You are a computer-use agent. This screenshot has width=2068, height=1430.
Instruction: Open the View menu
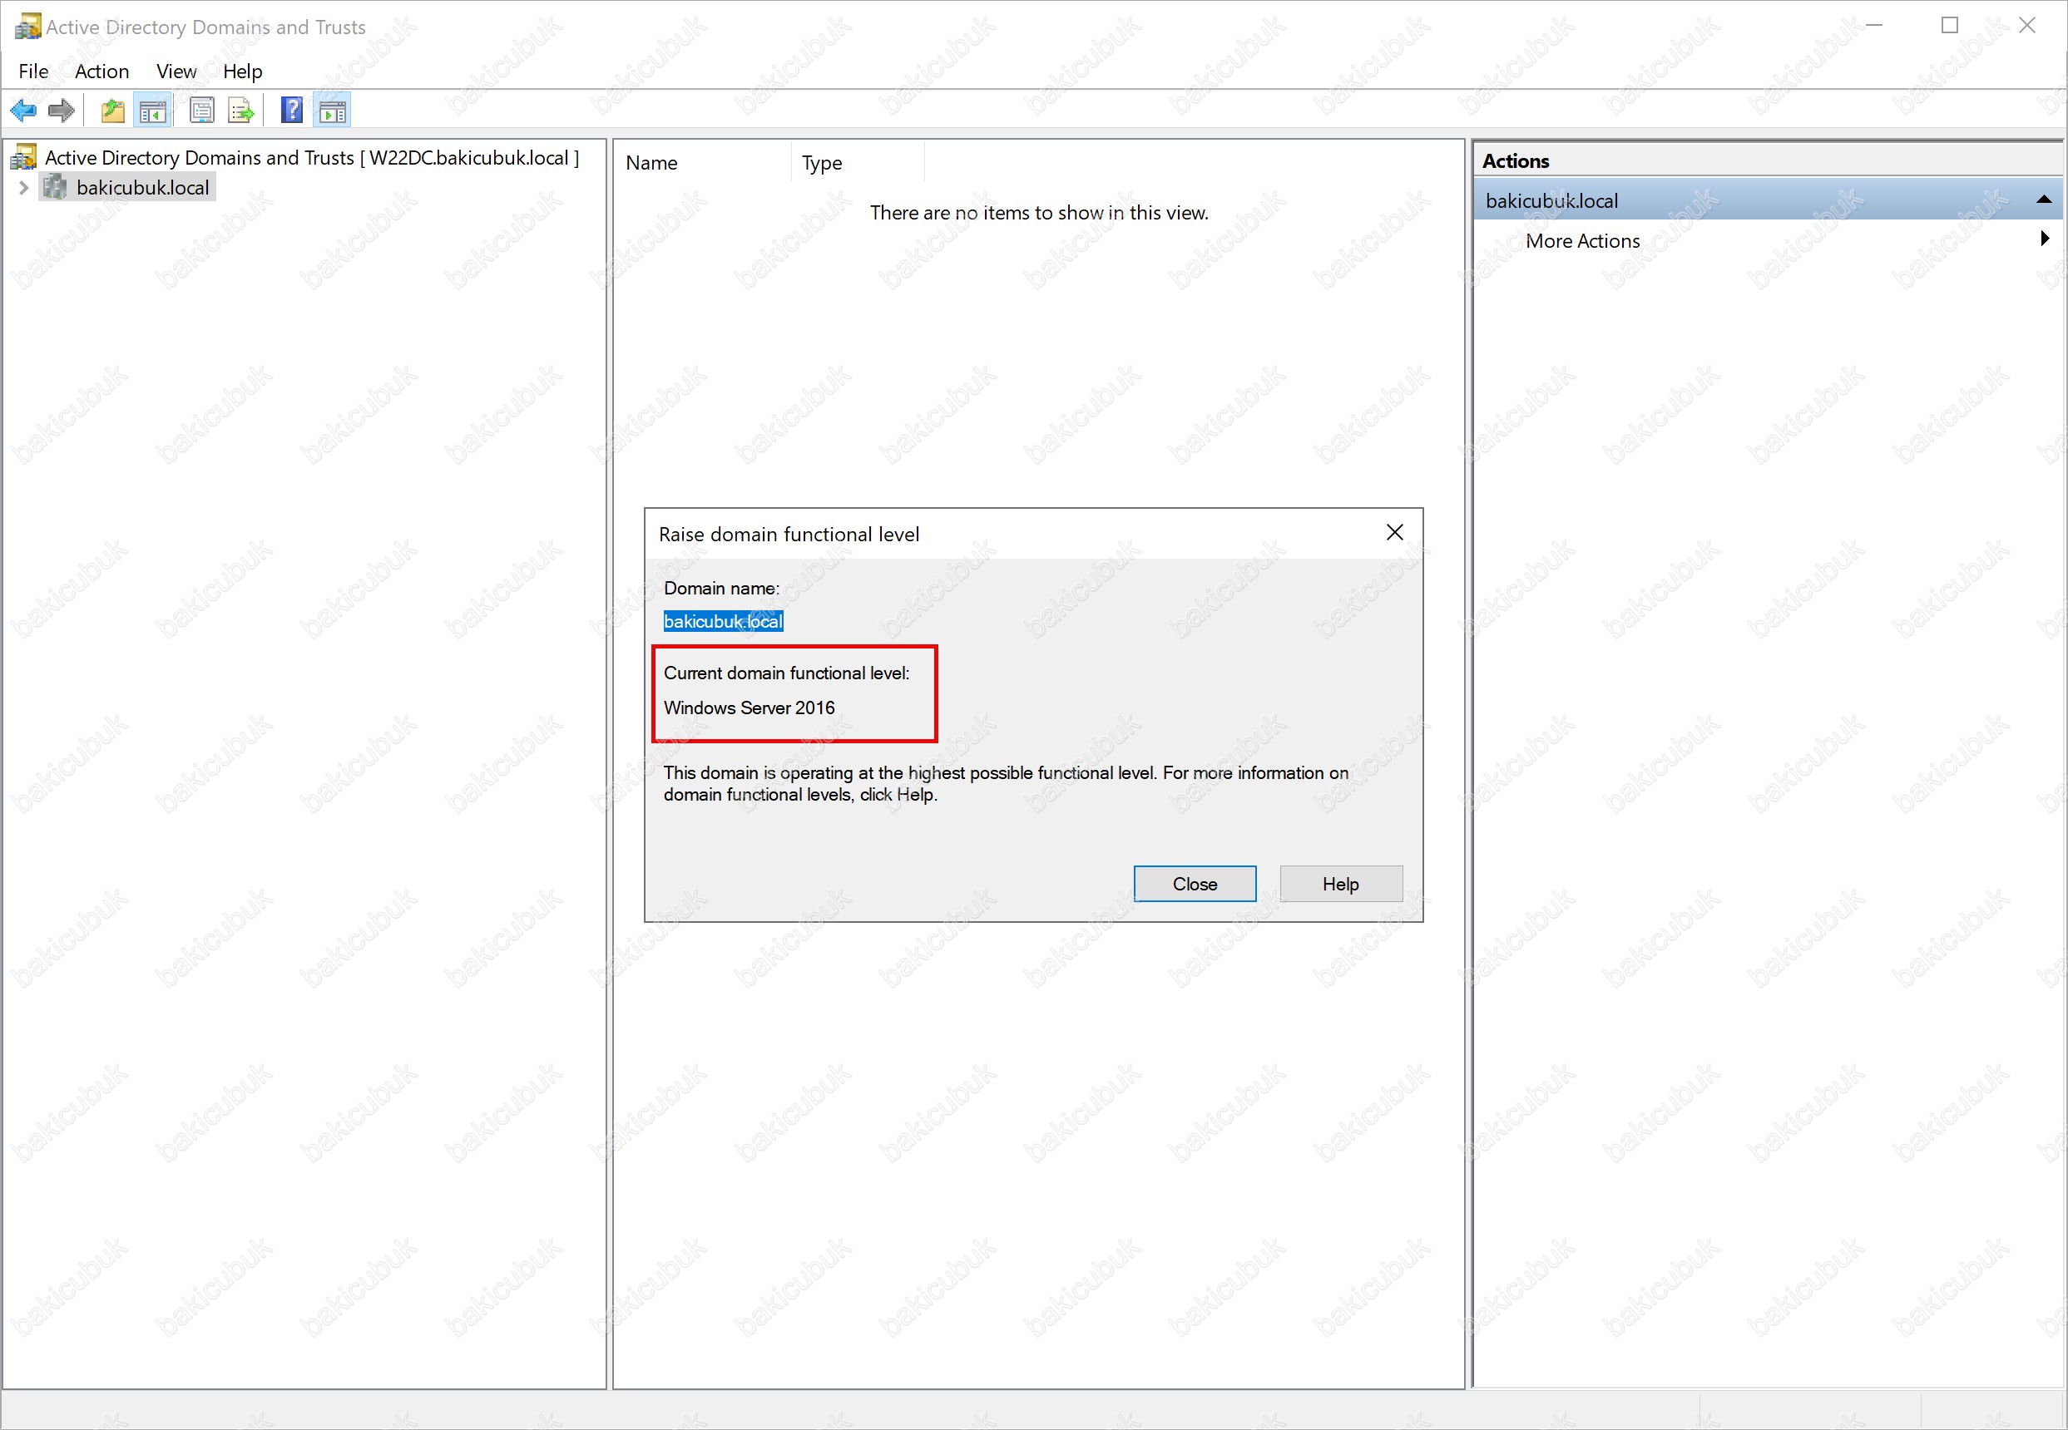coord(176,71)
